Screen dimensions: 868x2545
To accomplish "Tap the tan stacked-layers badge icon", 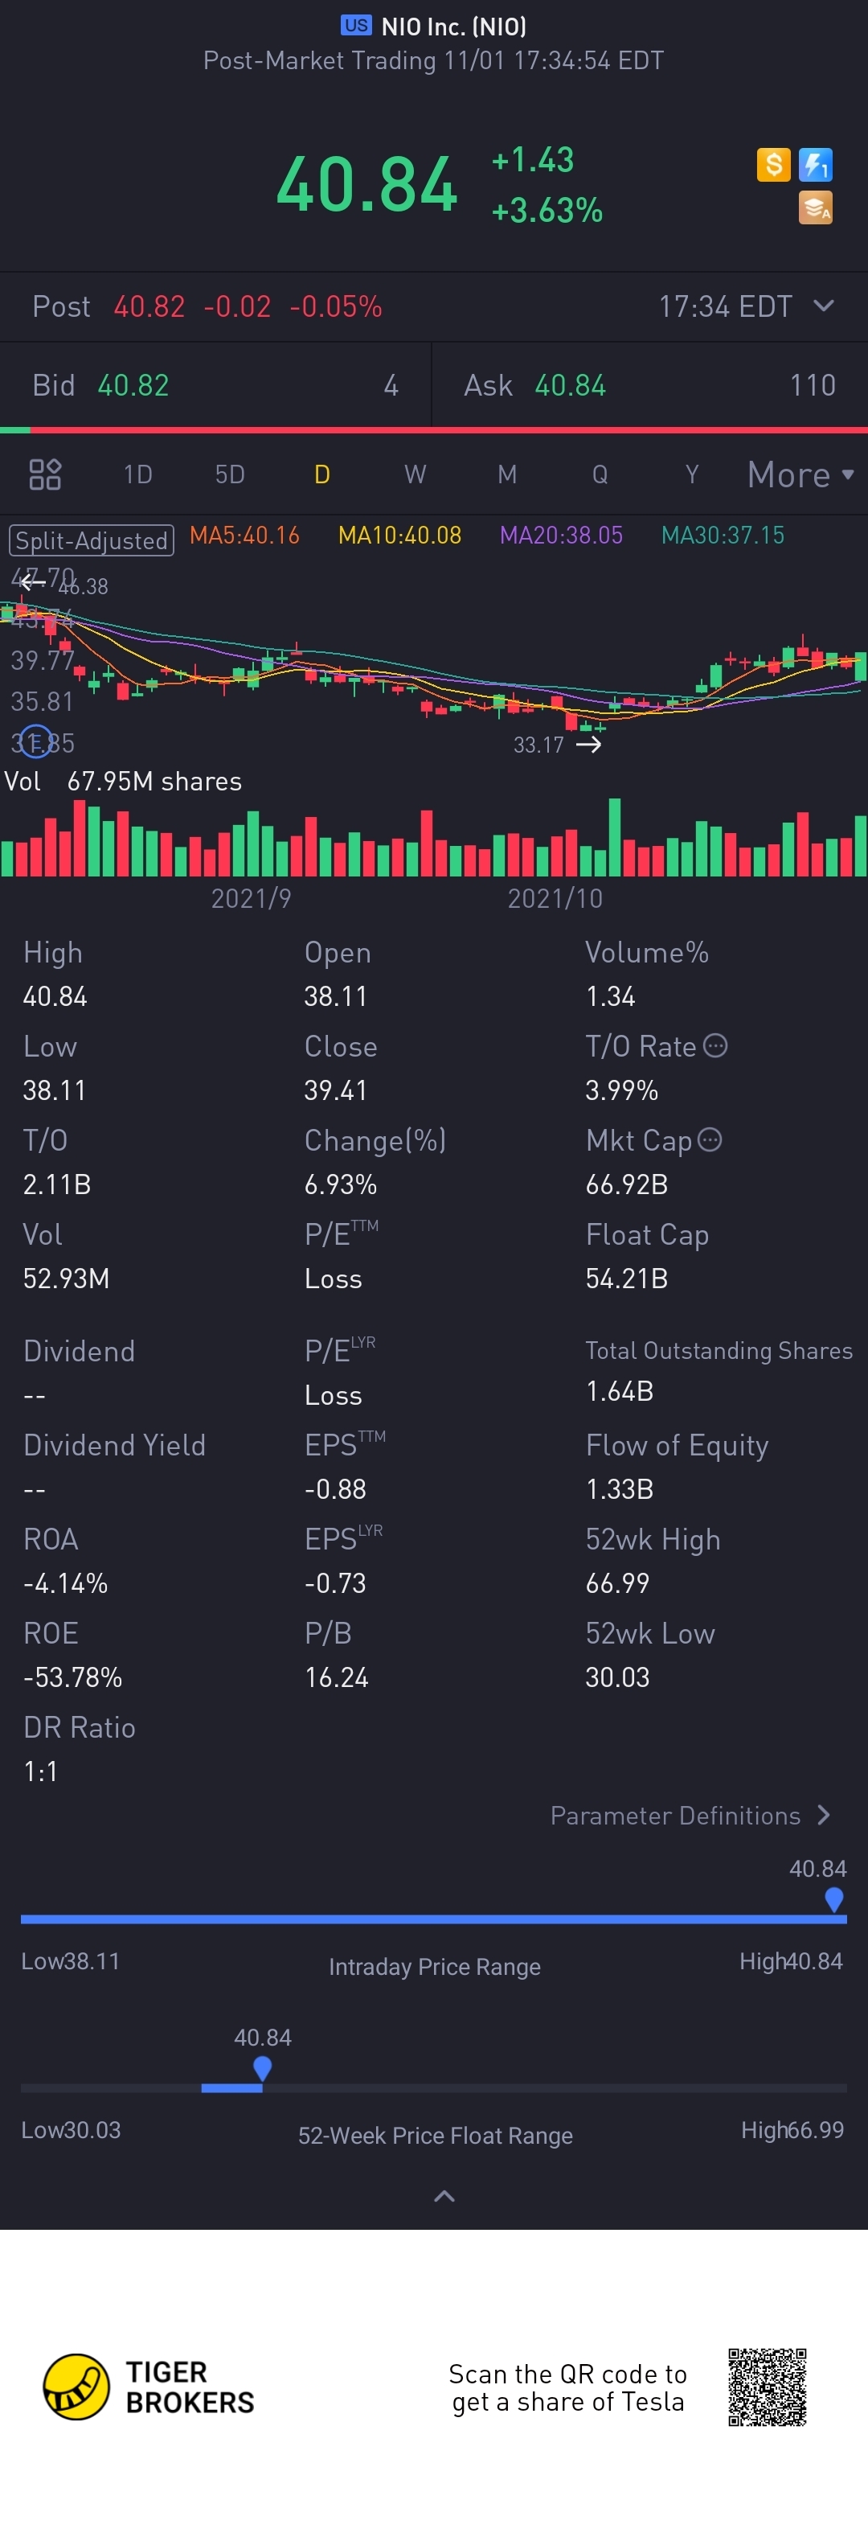I will click(816, 207).
